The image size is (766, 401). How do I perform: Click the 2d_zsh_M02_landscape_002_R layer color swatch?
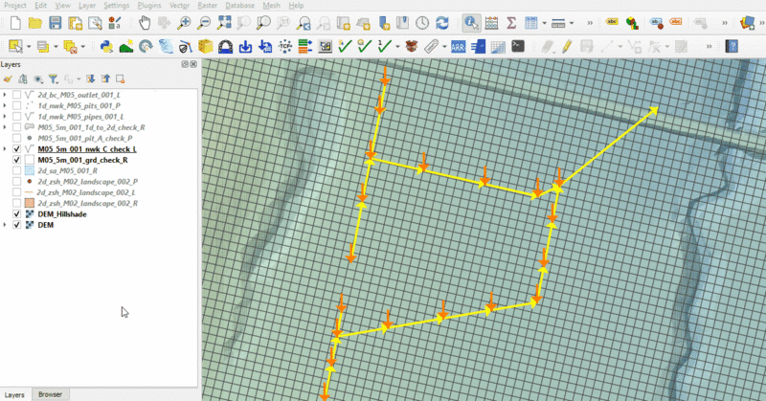[30, 203]
